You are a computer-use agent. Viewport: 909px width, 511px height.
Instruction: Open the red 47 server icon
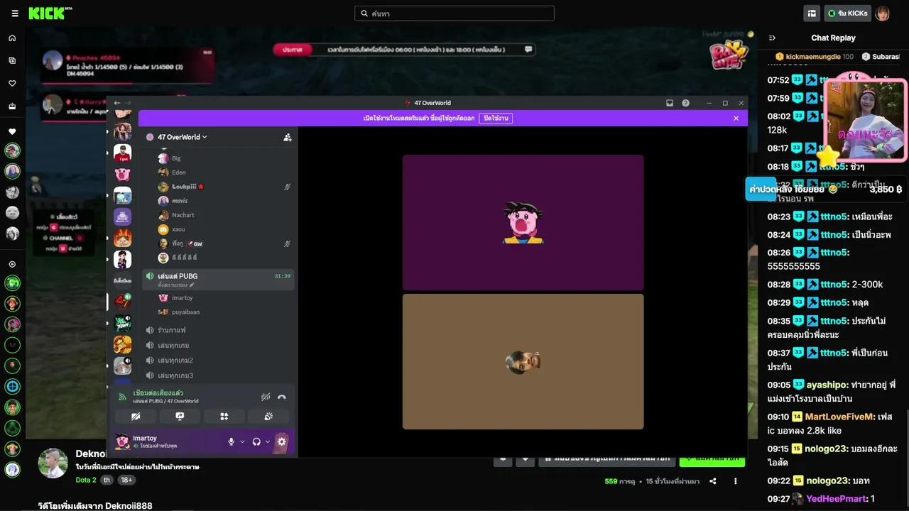[x=123, y=302]
